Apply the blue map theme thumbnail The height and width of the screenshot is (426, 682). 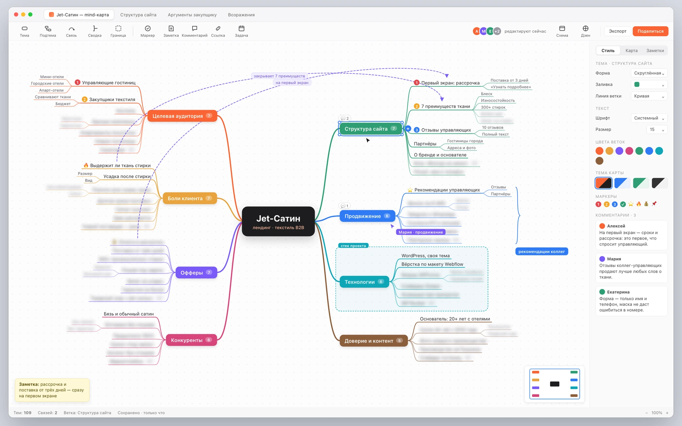pyautogui.click(x=622, y=183)
